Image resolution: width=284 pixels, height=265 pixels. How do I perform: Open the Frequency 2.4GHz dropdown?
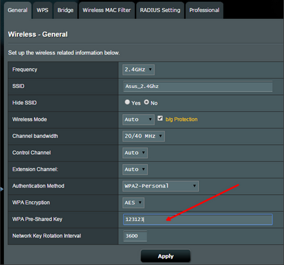(x=139, y=70)
